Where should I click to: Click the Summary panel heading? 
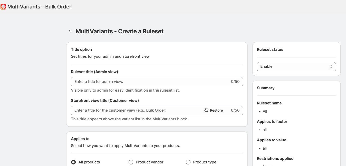266,88
